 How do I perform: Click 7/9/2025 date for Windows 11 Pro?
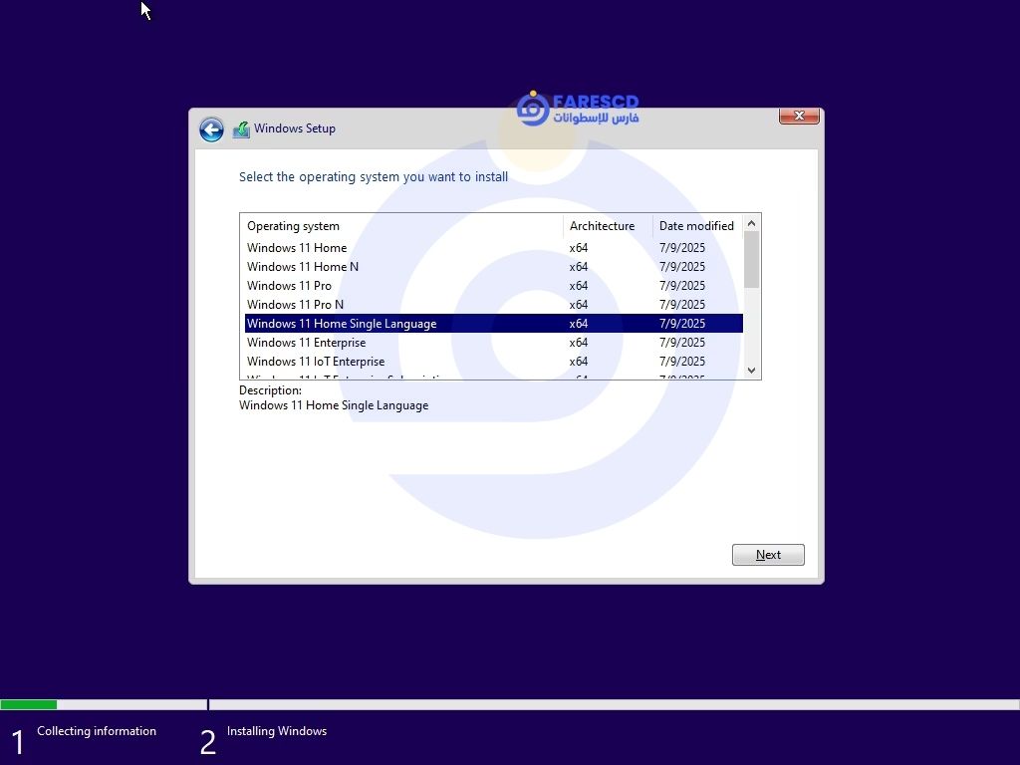681,286
